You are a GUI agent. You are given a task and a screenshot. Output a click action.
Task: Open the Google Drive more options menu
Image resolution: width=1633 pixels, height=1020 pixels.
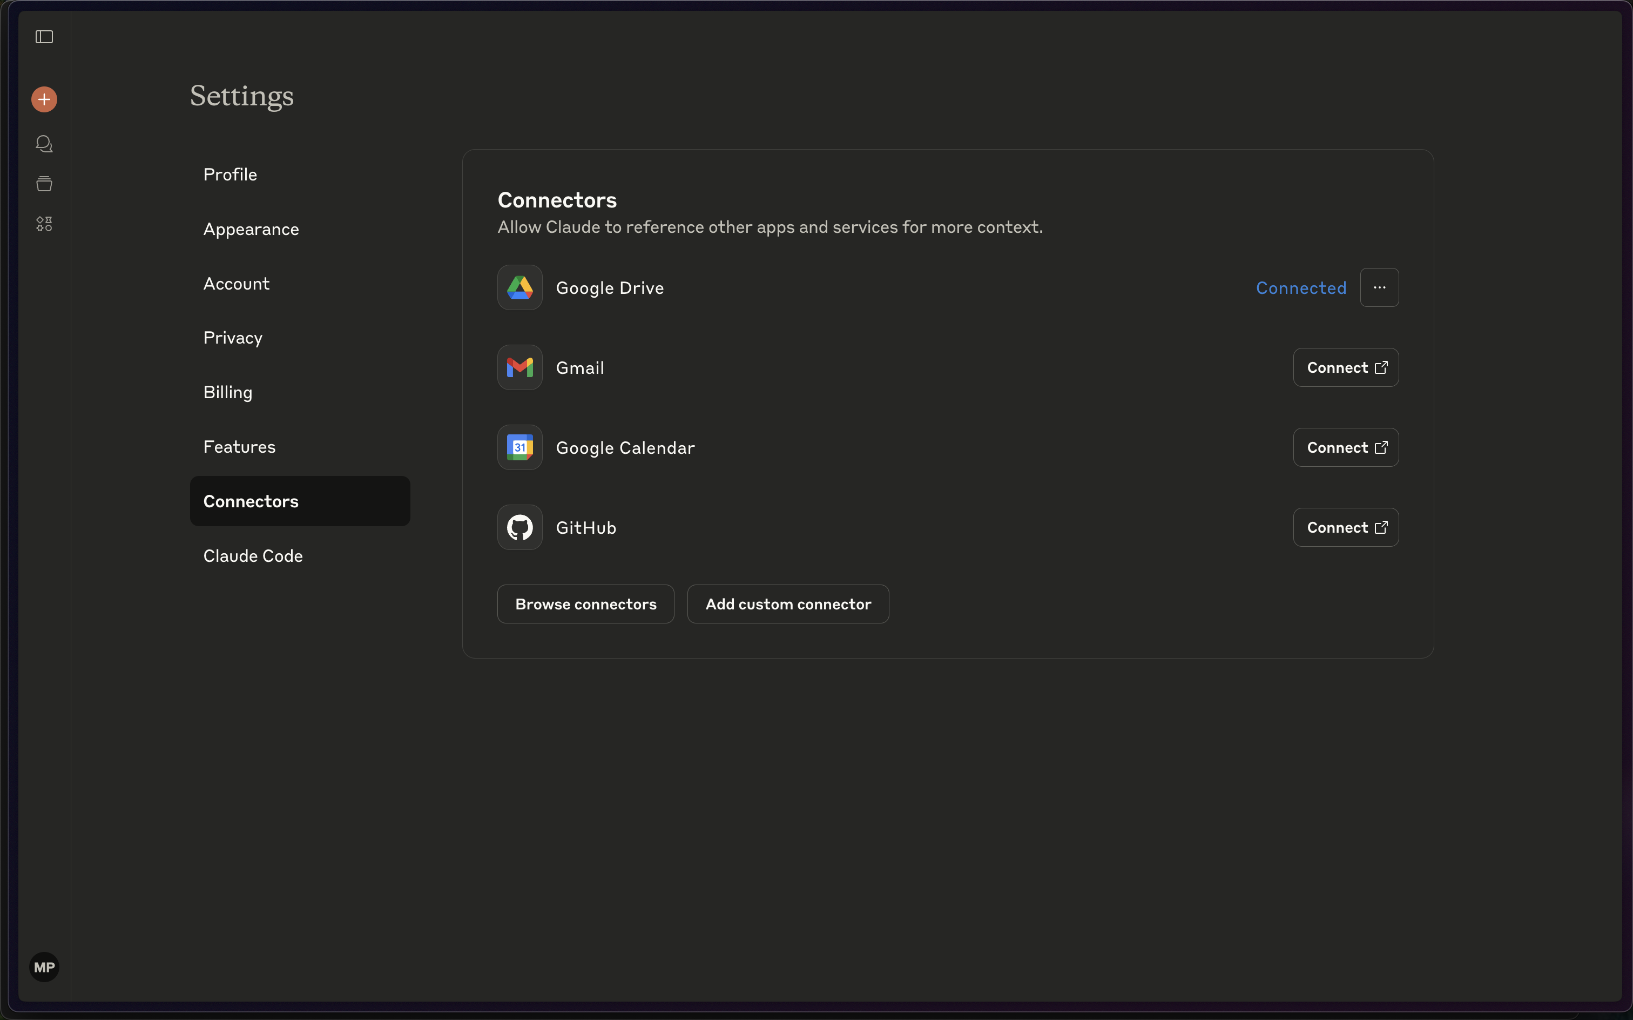[x=1380, y=287]
